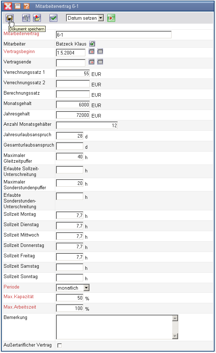Image resolution: width=216 pixels, height=353 pixels.
Task: Click the Max.Kapazität percentage field
Action: click(70, 298)
